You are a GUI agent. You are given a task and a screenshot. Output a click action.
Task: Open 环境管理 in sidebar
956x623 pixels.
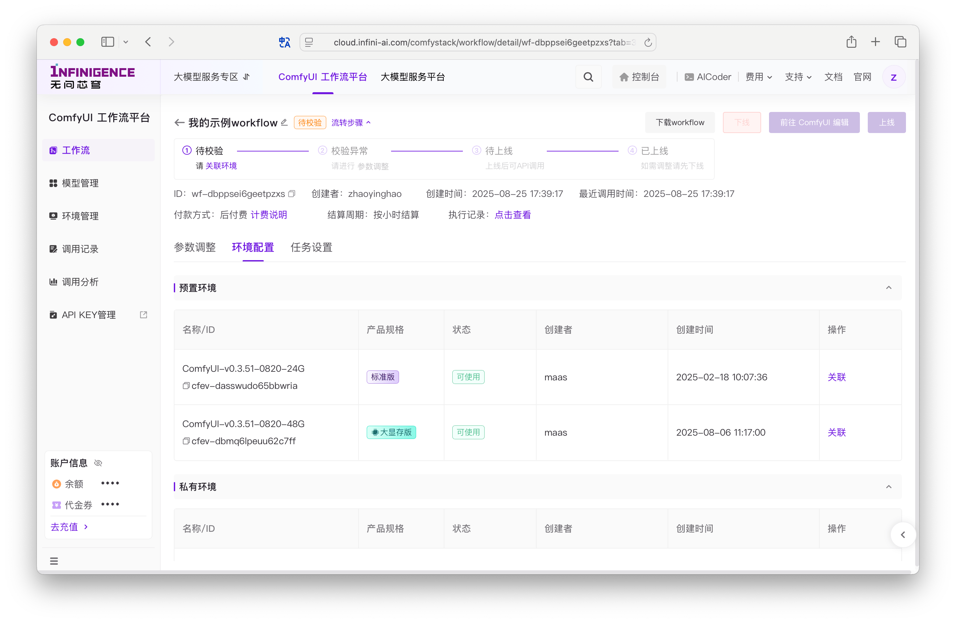(x=98, y=216)
